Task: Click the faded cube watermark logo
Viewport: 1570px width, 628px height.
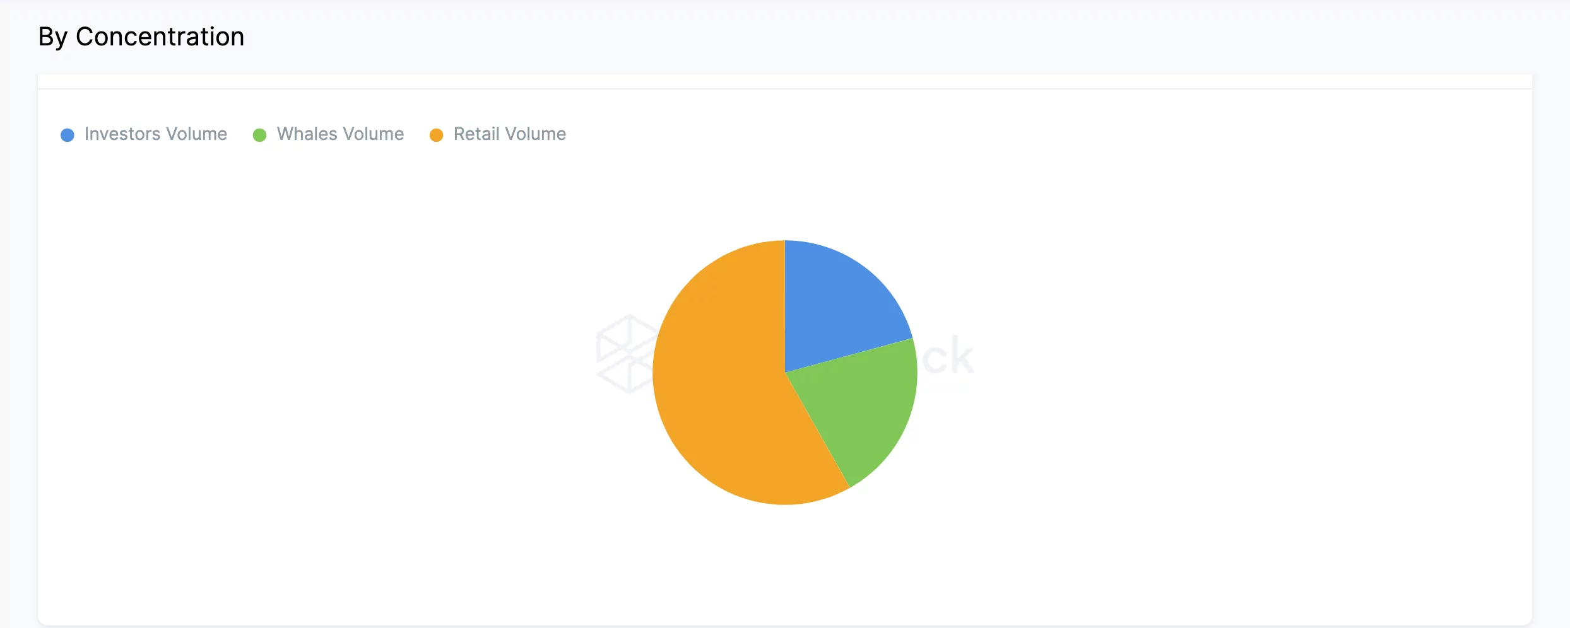Action: (x=625, y=353)
